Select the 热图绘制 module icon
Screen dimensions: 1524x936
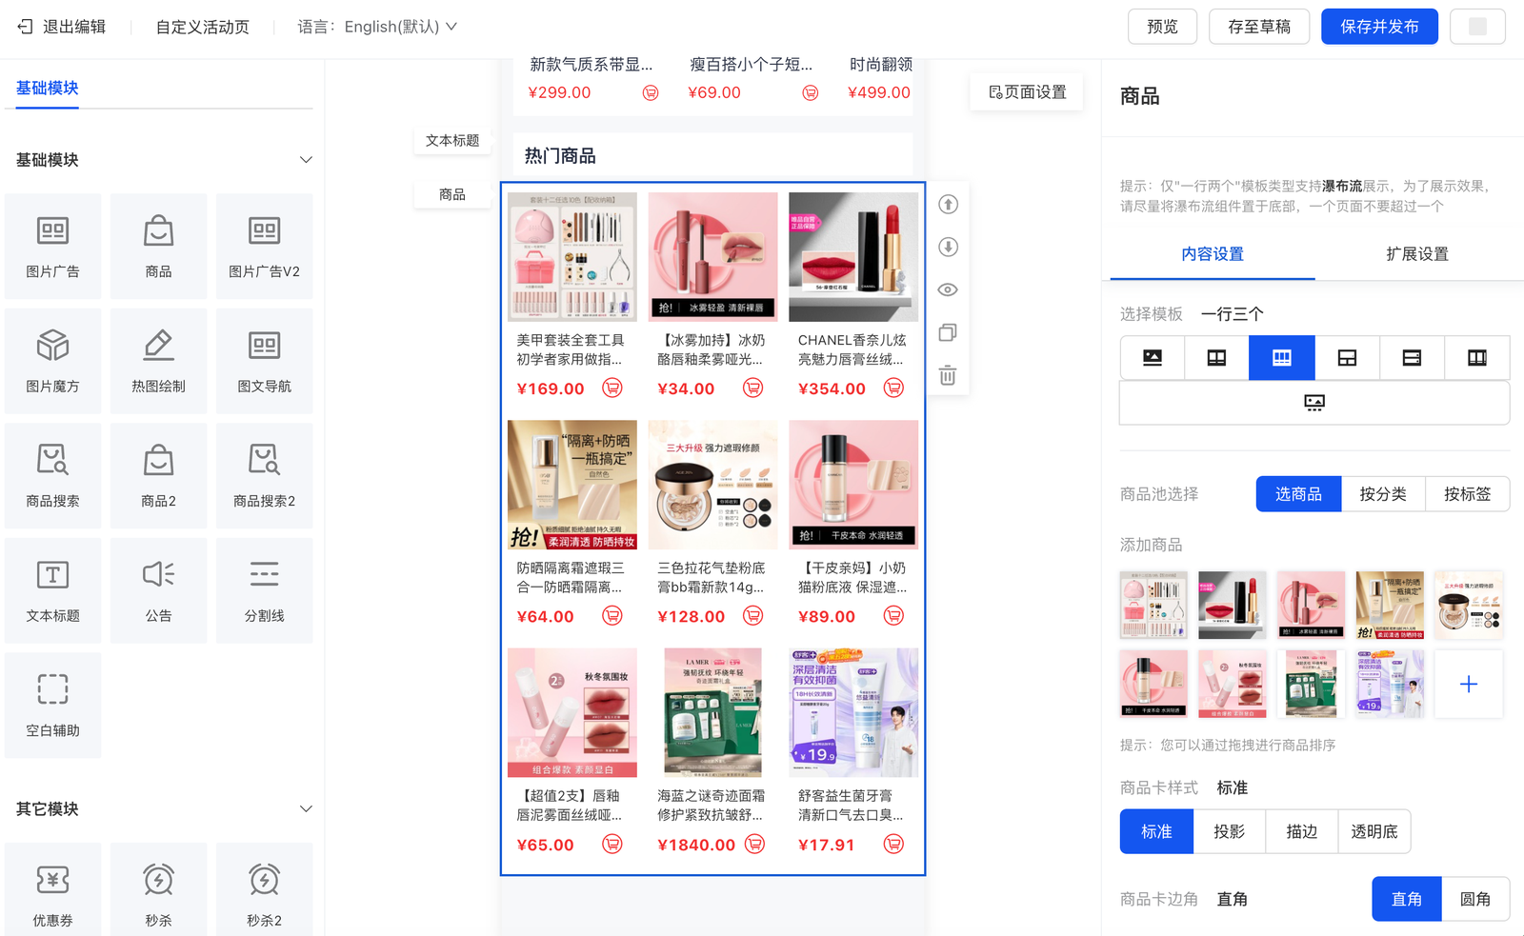click(158, 360)
